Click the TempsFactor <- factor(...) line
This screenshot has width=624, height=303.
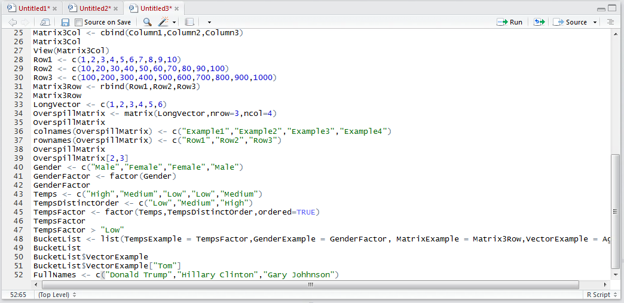[x=177, y=212]
